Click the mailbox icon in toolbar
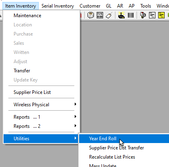The height and width of the screenshot is (167, 169). [x=143, y=15]
